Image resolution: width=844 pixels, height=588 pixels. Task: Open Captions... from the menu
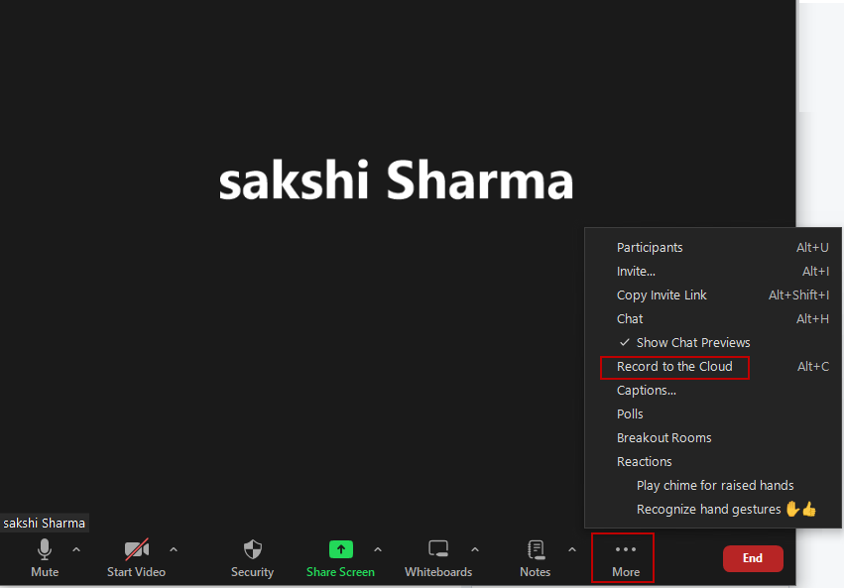713,390
